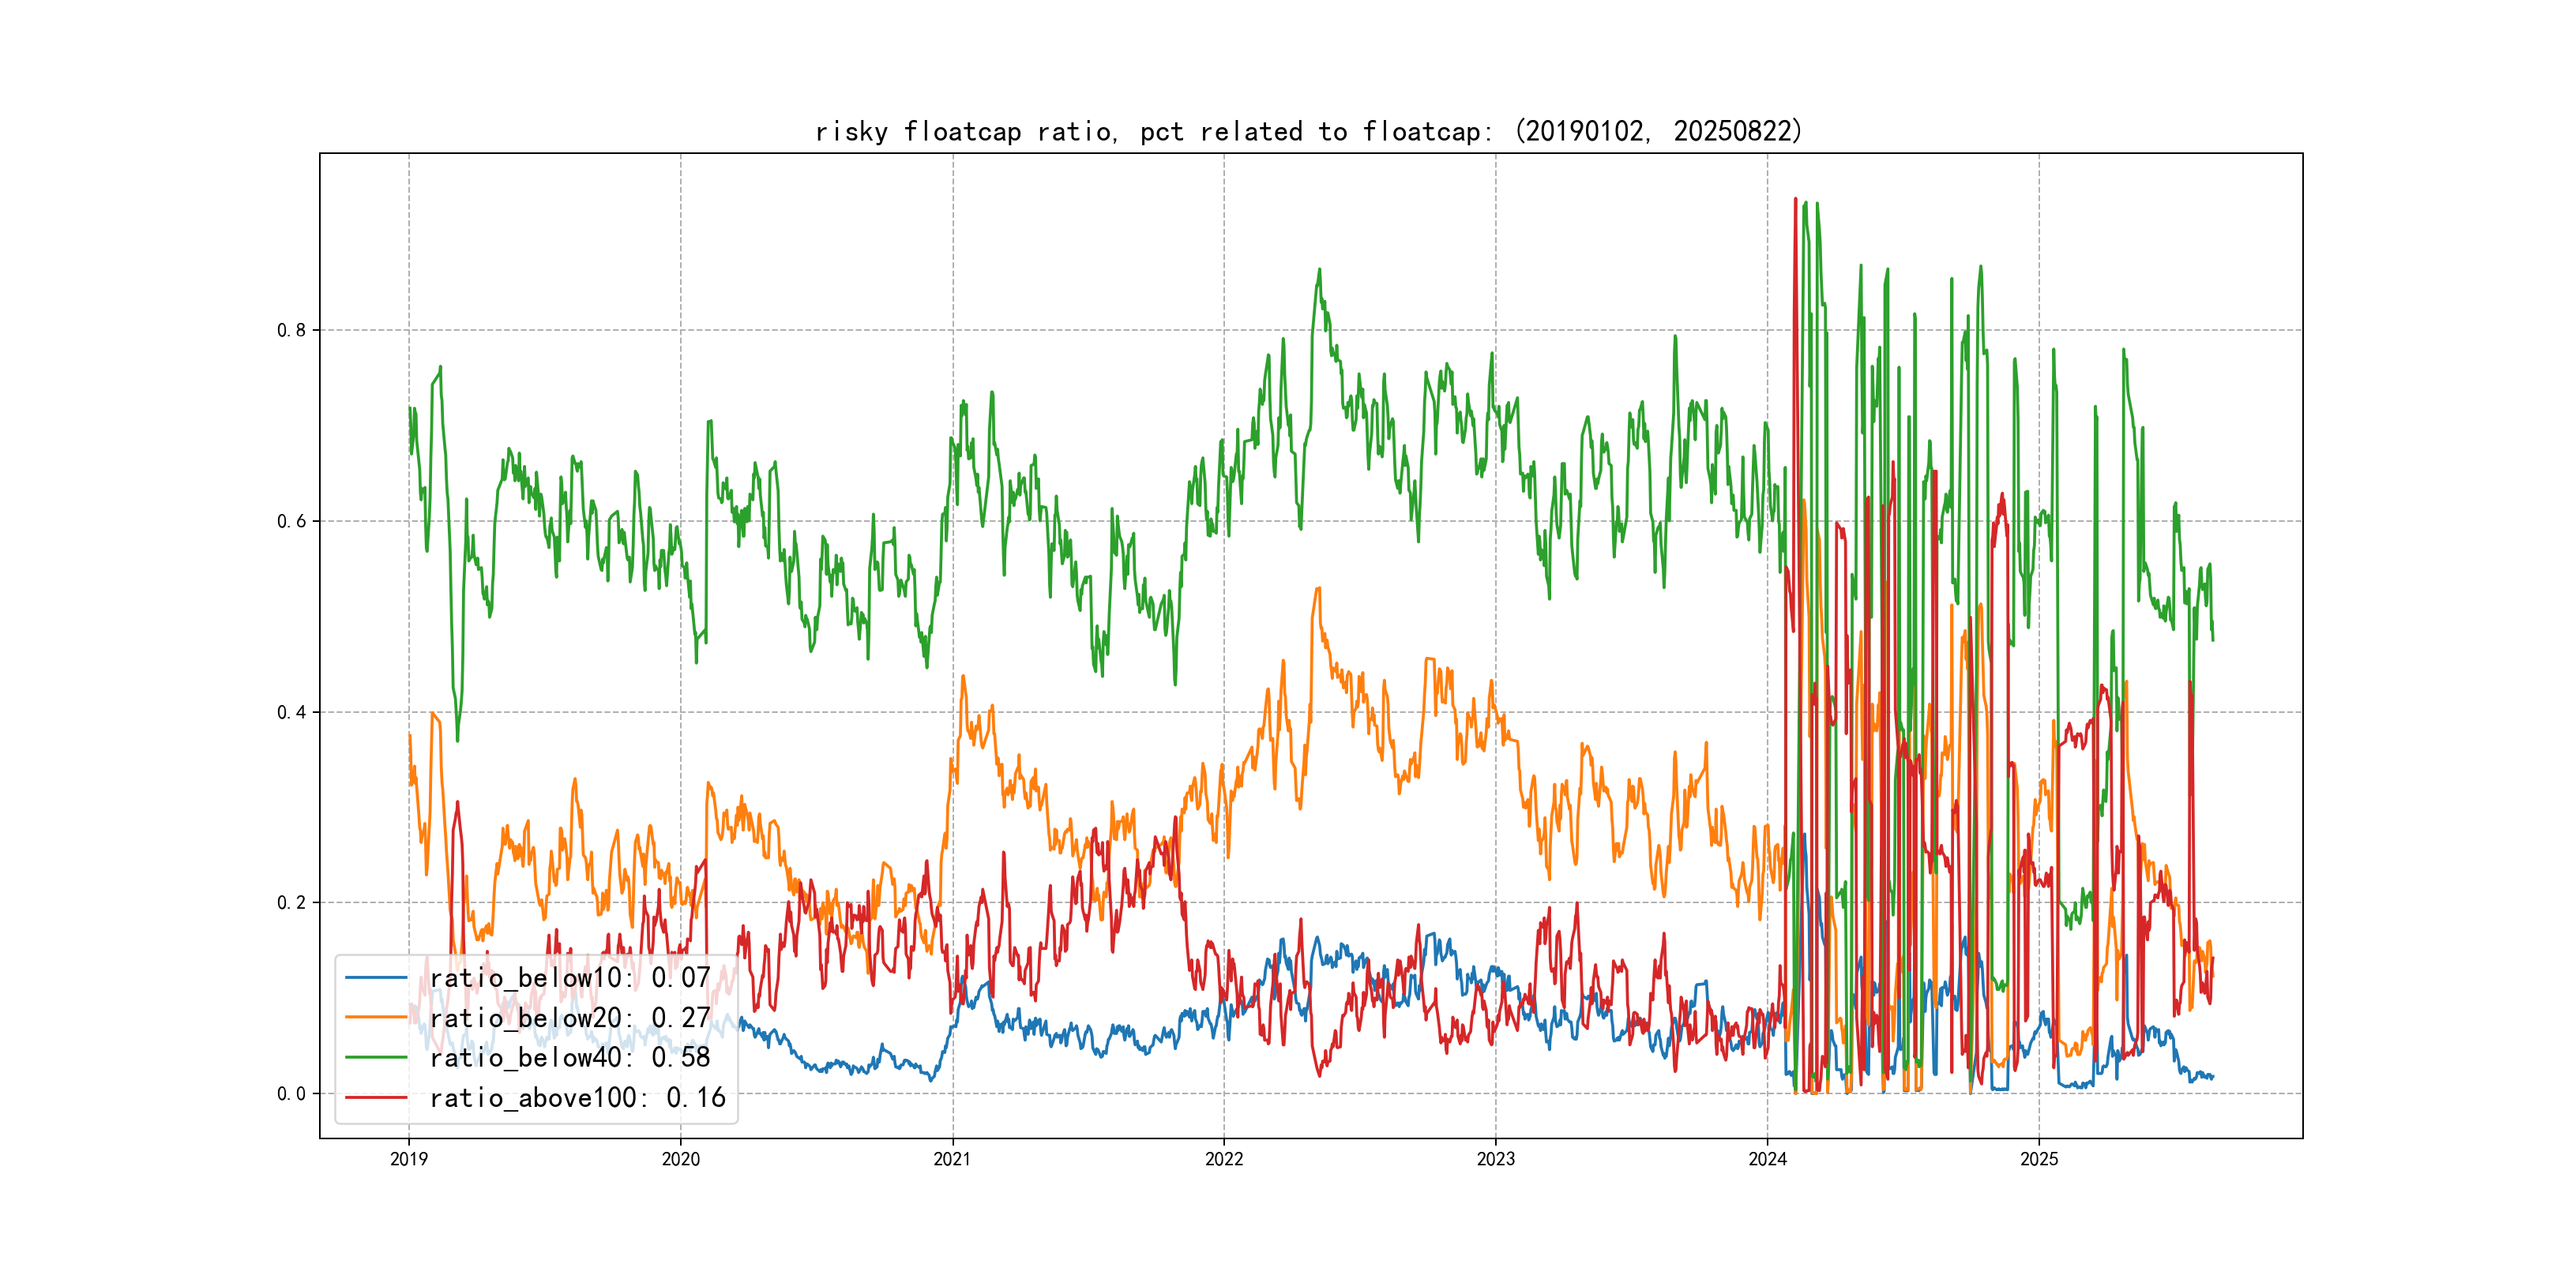Screen dimensions: 2559x1279
Task: Click the orange ratio_below20 legend line
Action: tap(375, 1018)
